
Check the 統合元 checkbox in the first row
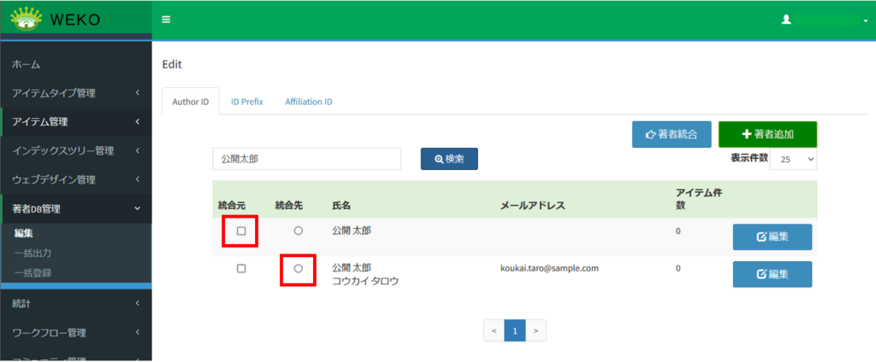click(241, 231)
